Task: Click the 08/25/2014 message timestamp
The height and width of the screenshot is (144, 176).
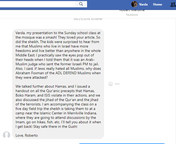Action: (88, 19)
